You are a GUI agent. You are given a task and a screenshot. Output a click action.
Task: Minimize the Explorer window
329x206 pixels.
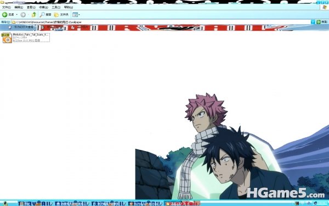(x=318, y=2)
